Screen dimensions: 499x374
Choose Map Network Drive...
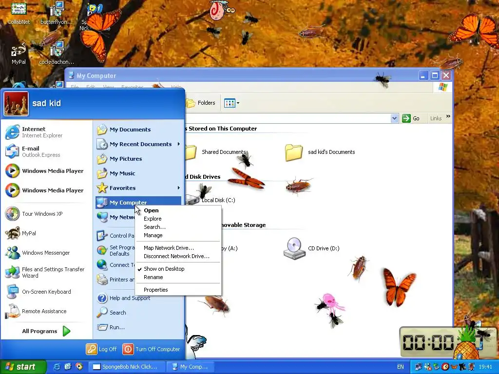[178, 248]
